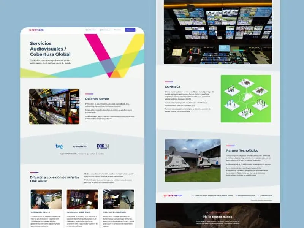Open the large control room photo on the right page
The height and width of the screenshot is (228, 304).
tap(218, 32)
